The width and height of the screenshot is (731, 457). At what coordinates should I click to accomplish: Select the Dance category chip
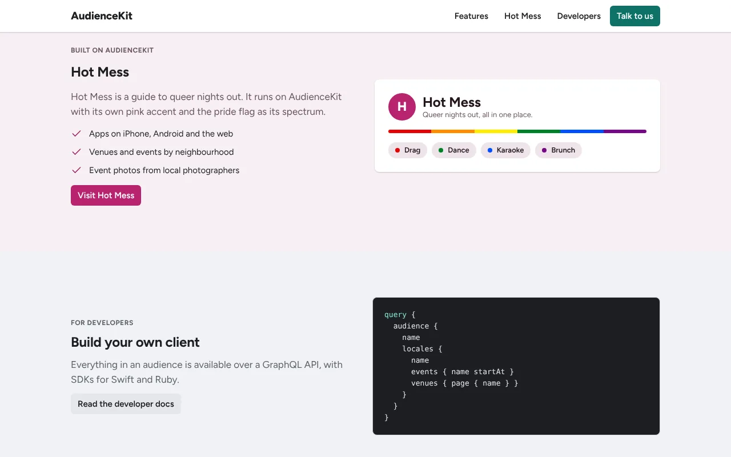[454, 150]
